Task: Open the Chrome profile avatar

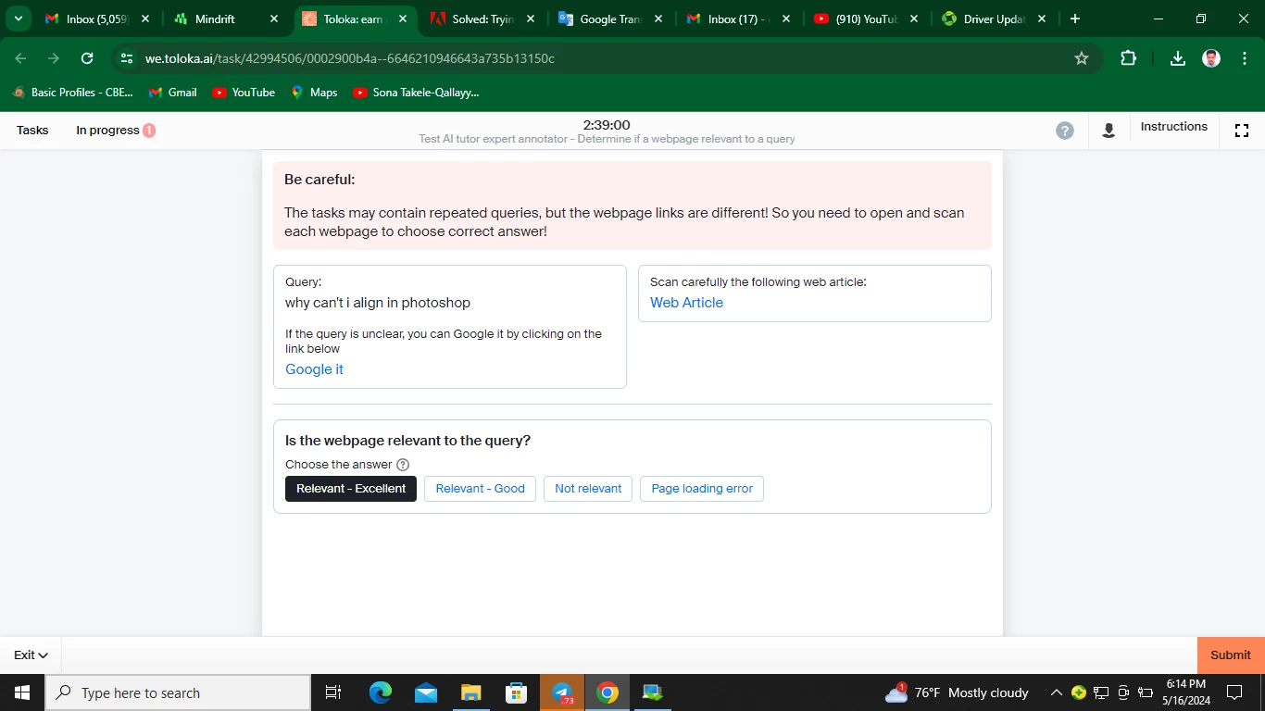Action: coord(1211,58)
